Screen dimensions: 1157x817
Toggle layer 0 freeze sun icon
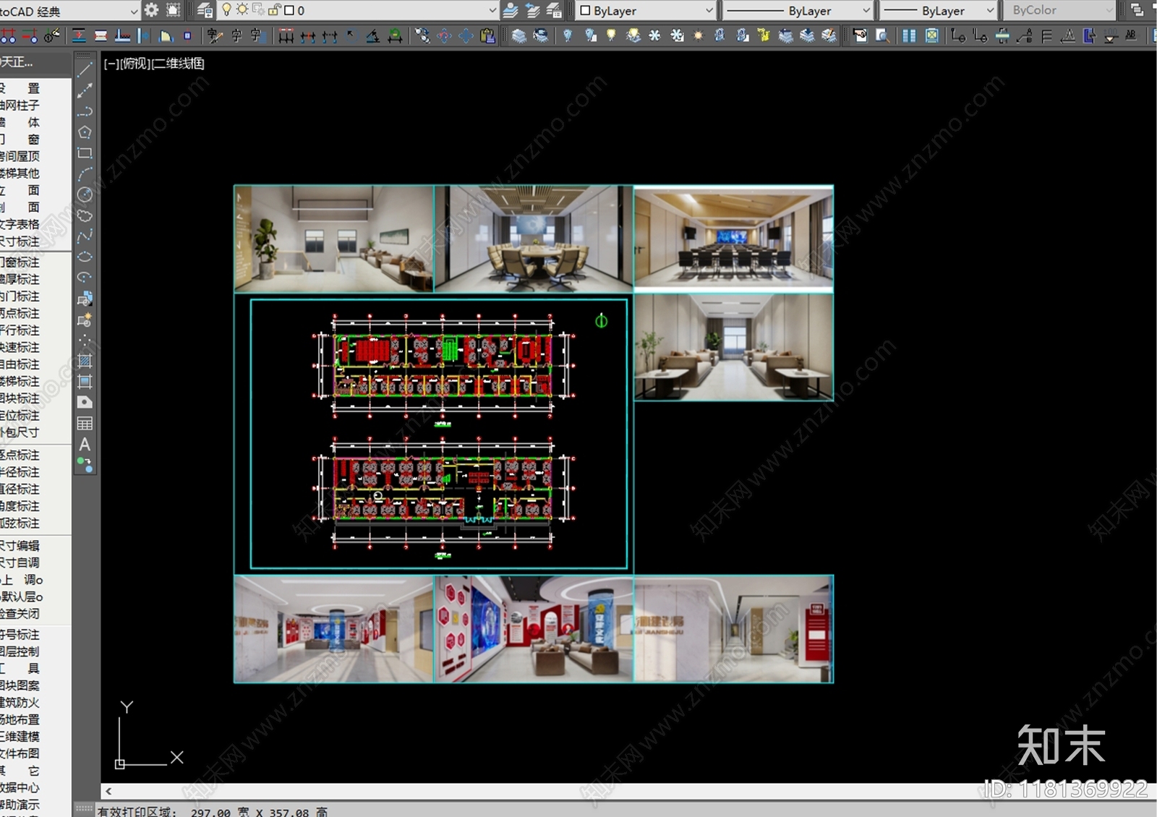coord(242,10)
